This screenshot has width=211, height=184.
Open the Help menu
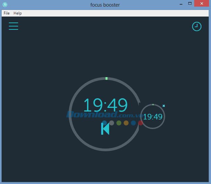click(17, 13)
